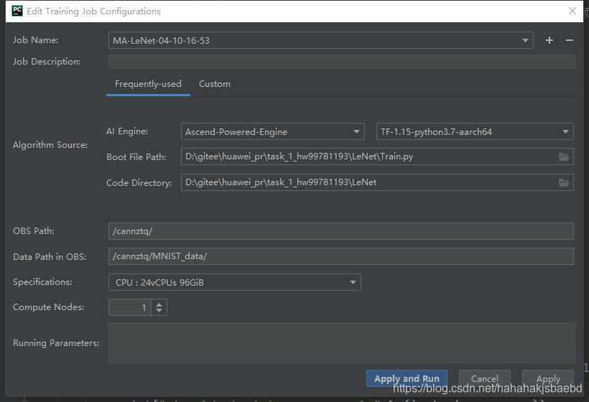Switch to the Frequently-used tab

pos(148,84)
